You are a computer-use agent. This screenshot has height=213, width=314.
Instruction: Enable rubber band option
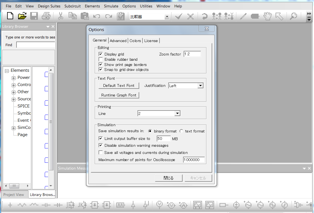point(101,59)
